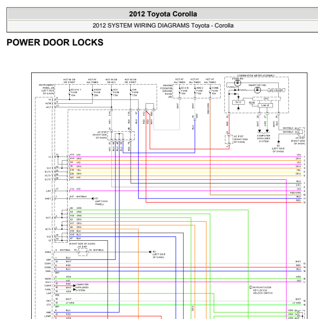Viewport: 318px width, 319px height.
Task: Click the "E1 (LEFT KICK PANEL)" ground label
Action: coord(101,201)
